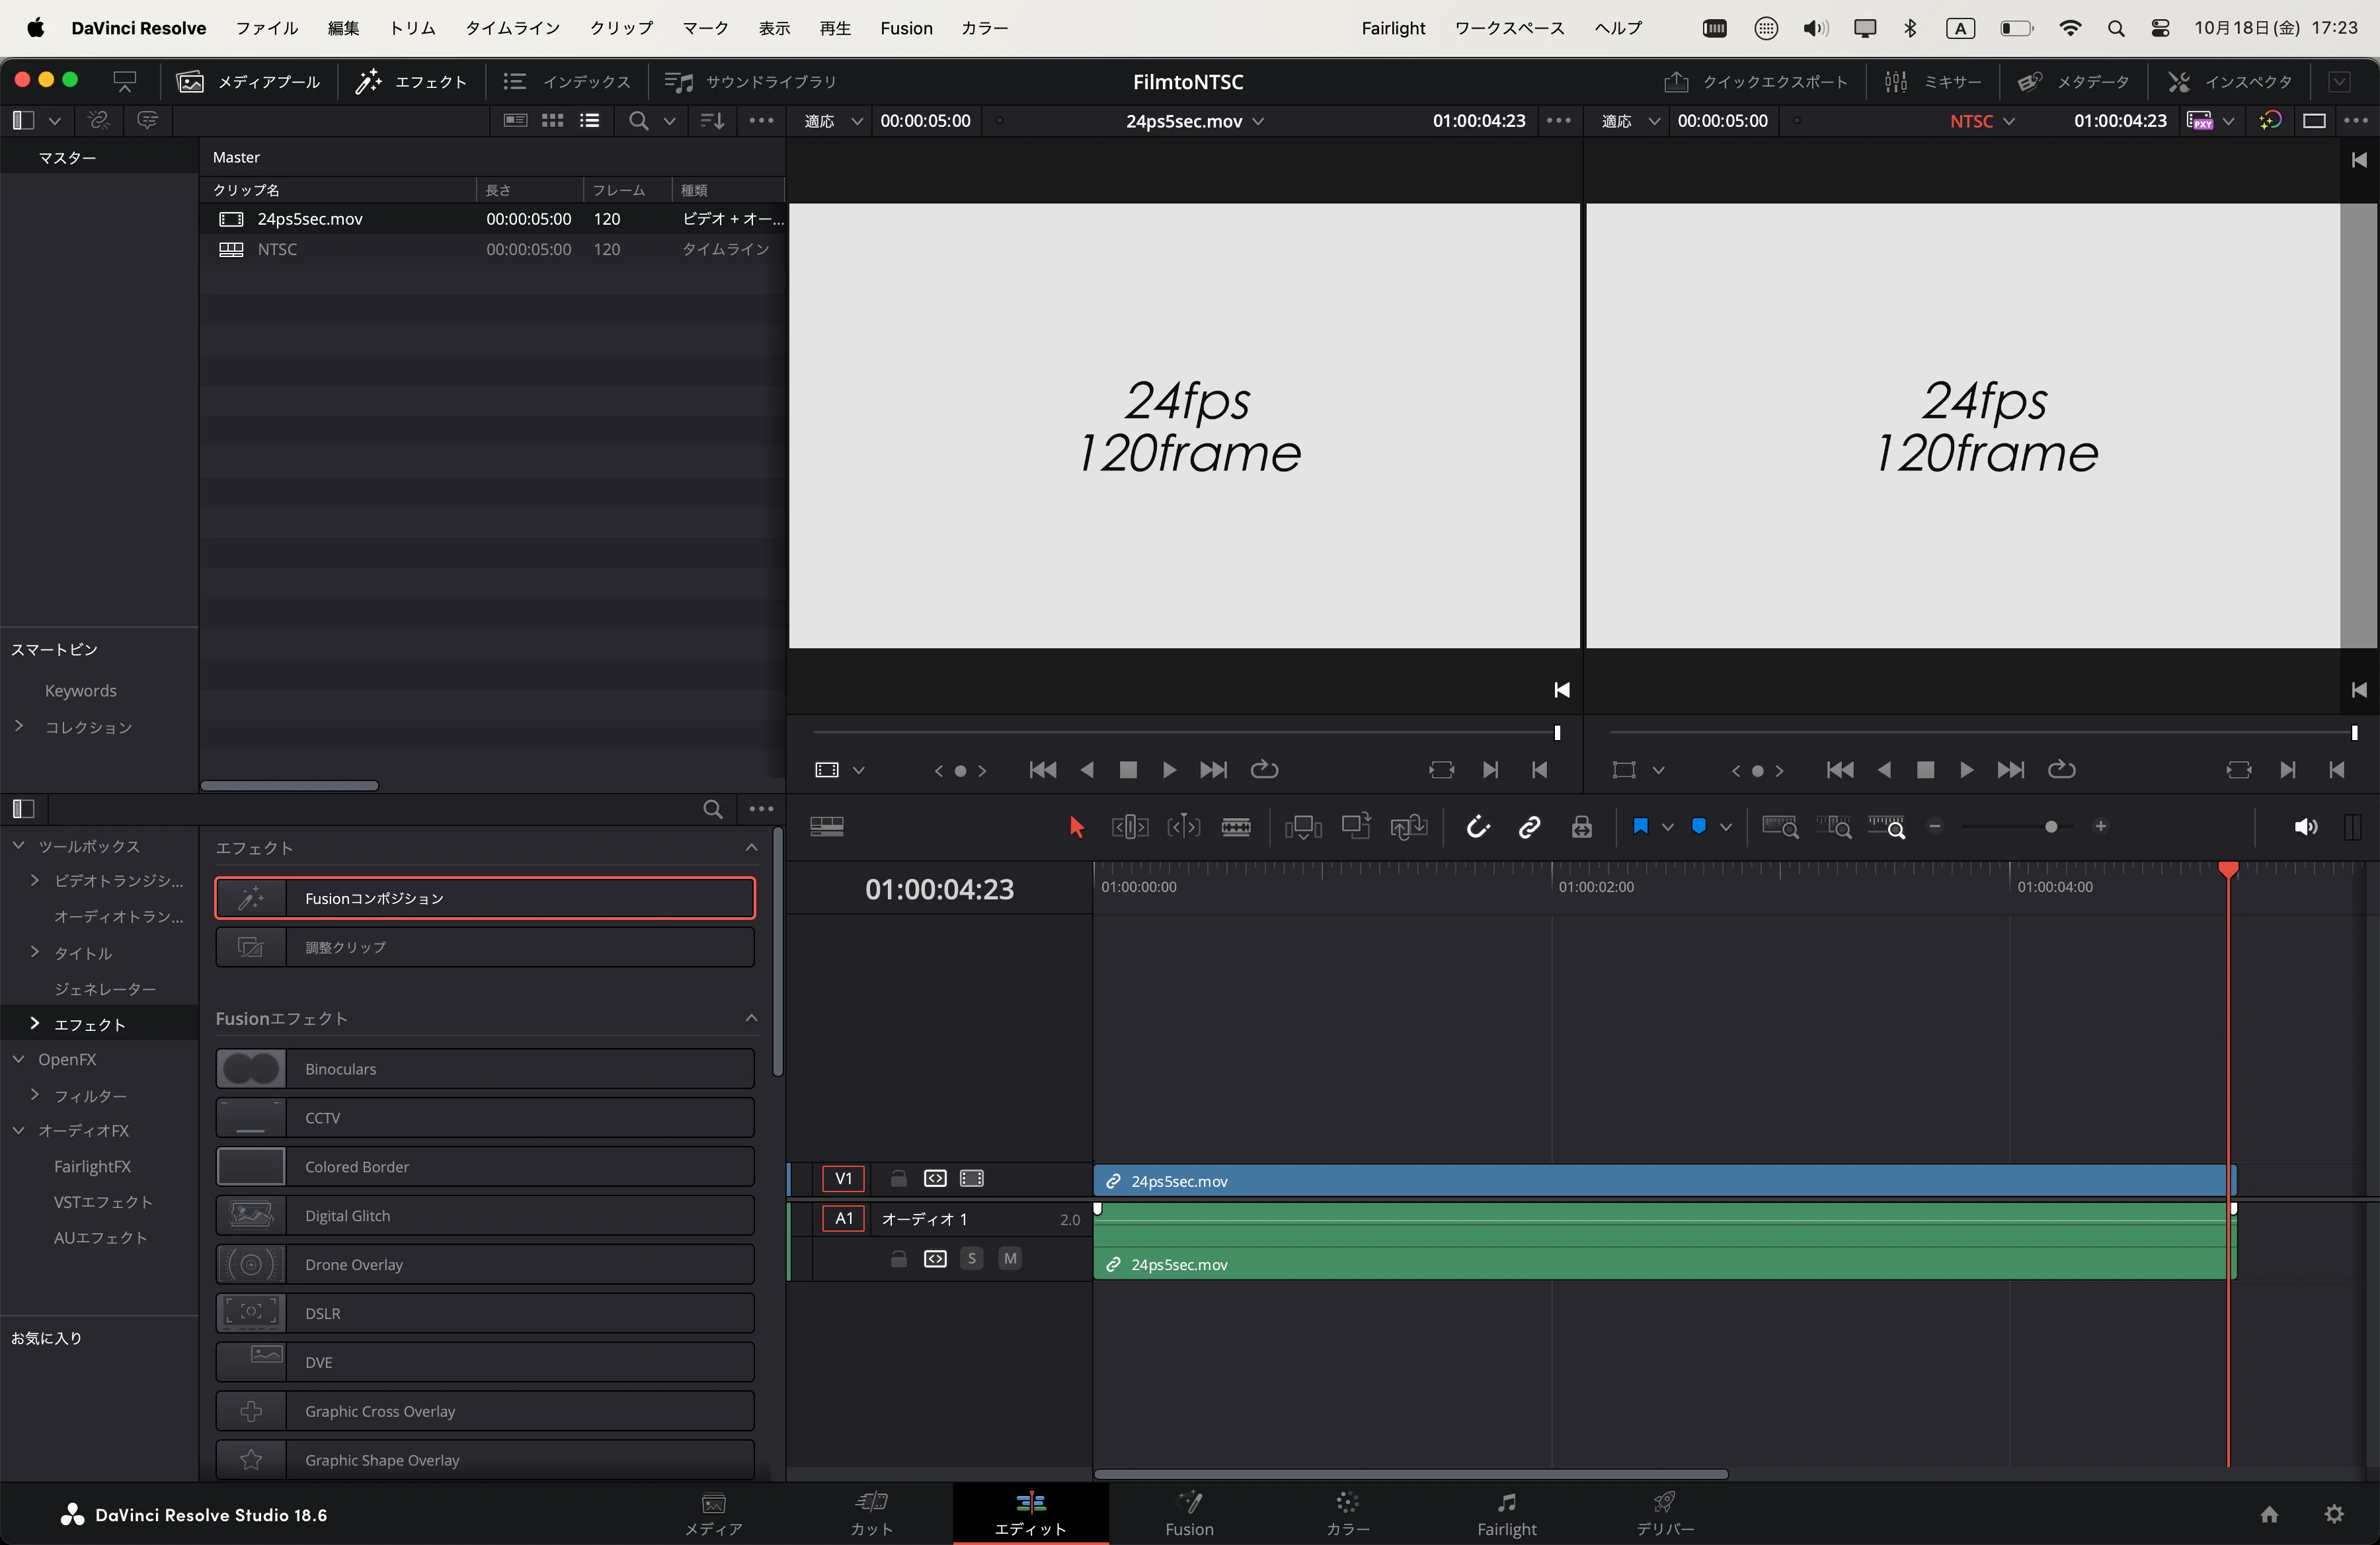Screen dimensions: 2380x1545
Task: Open the Inspector panel
Action: (2229, 82)
